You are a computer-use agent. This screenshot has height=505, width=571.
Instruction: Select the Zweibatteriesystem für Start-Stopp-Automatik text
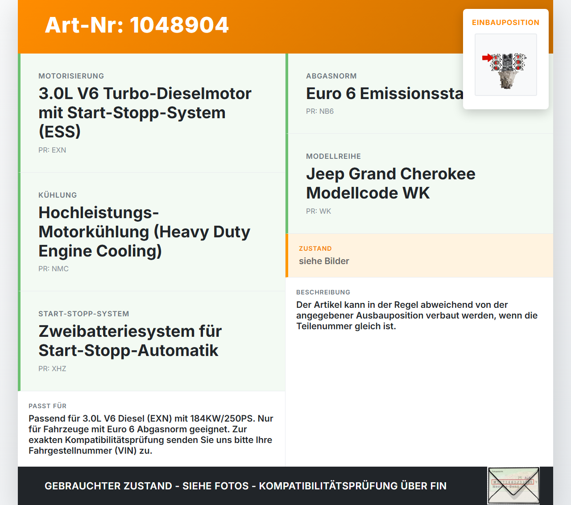coord(130,341)
